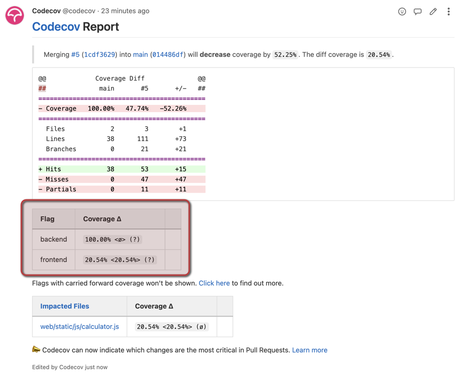
Task: Edit the comment with pencil icon
Action: [433, 12]
